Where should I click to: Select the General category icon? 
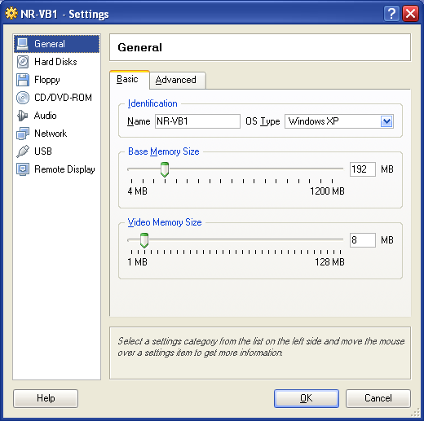pyautogui.click(x=22, y=44)
